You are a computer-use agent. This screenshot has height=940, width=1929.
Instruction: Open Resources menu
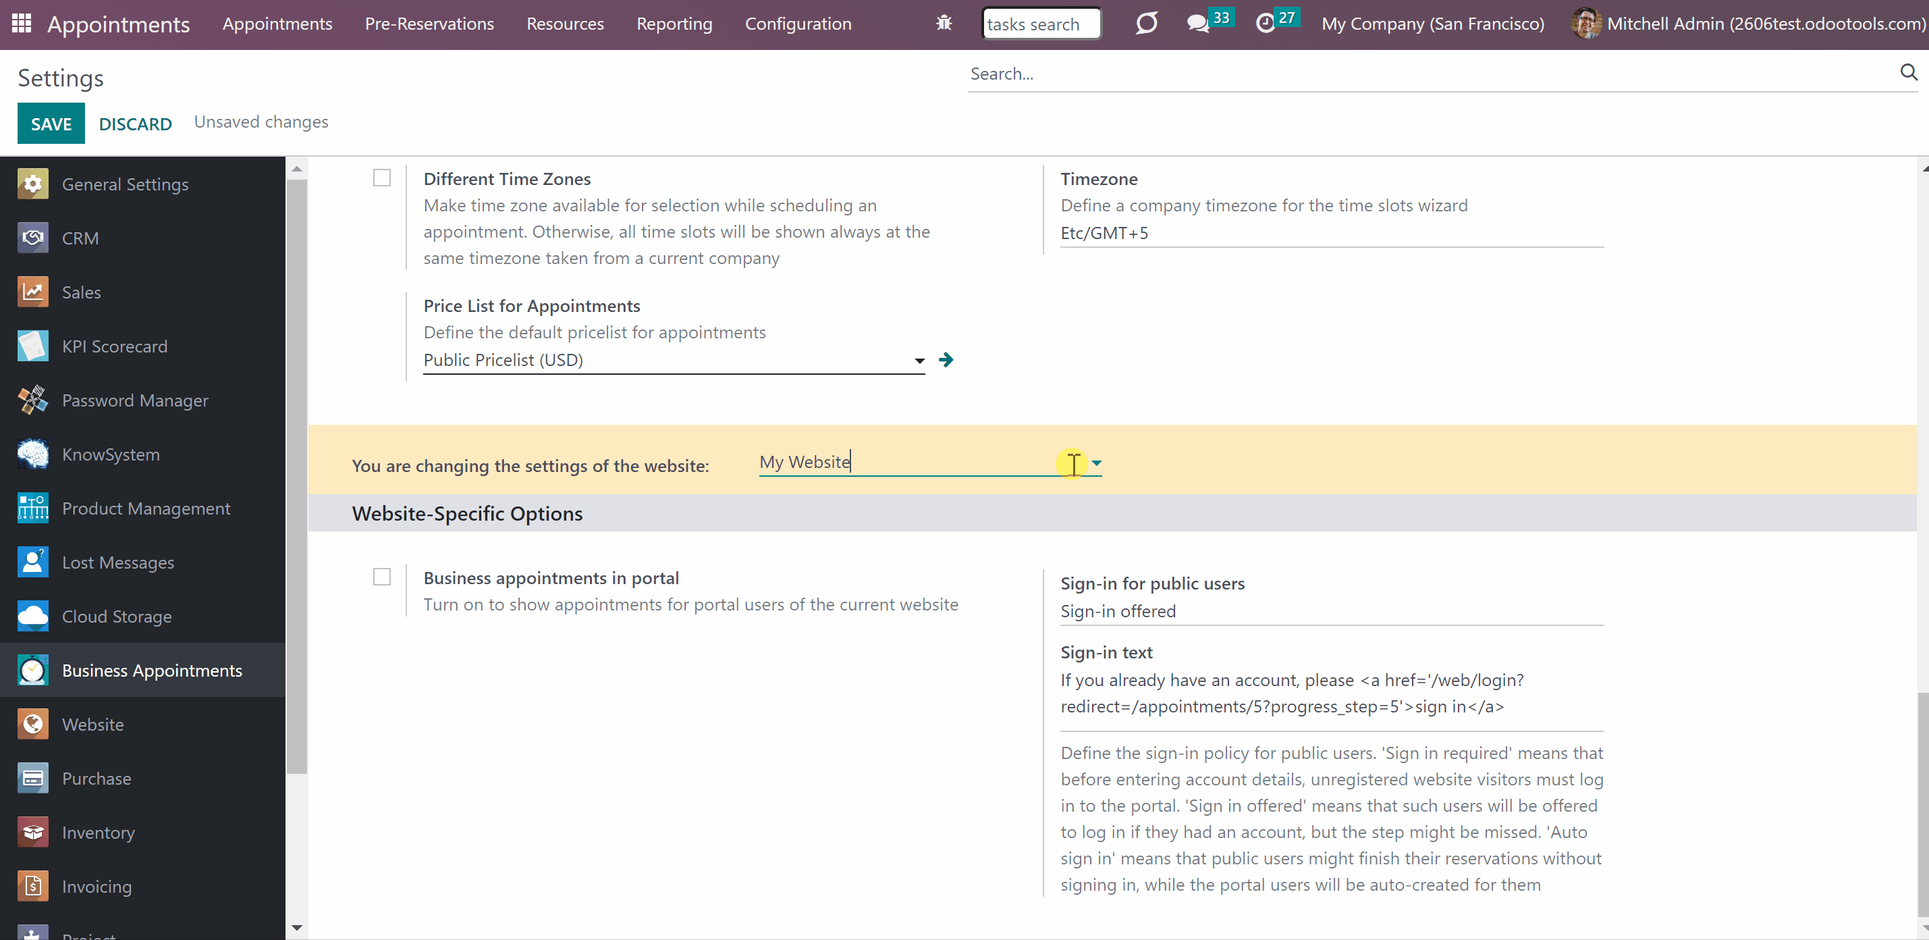click(565, 24)
